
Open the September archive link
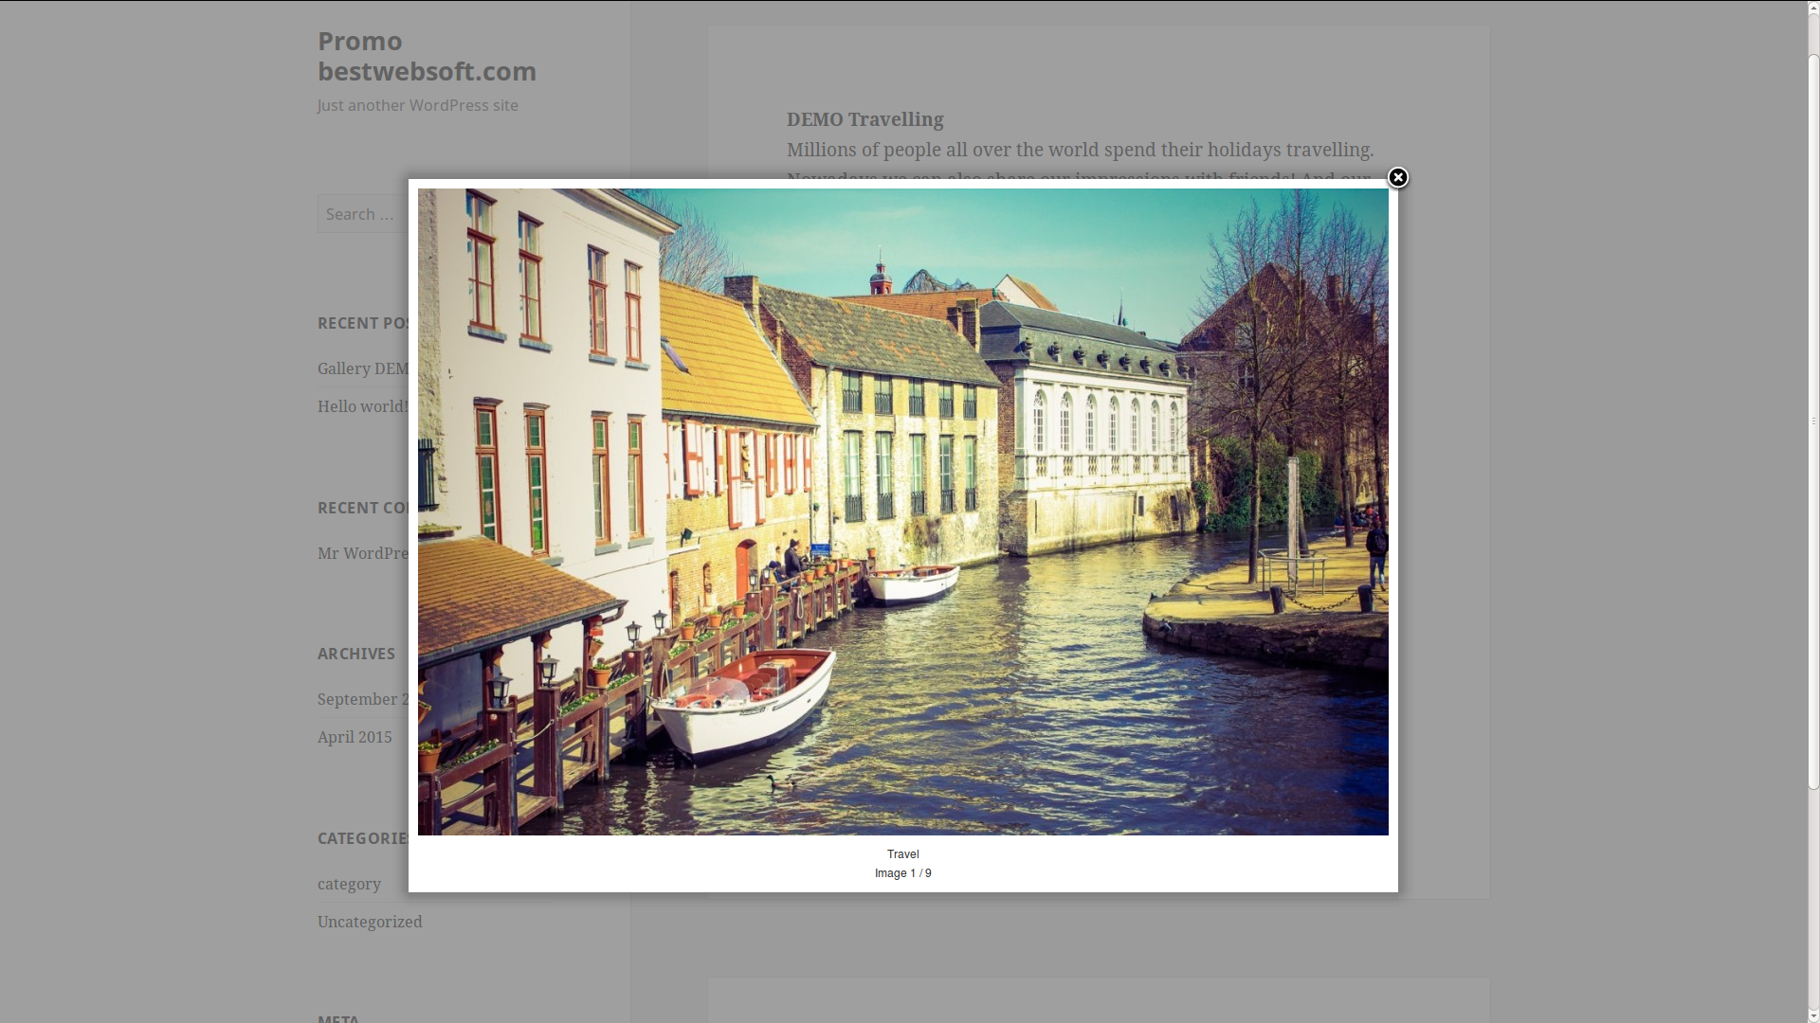click(363, 699)
